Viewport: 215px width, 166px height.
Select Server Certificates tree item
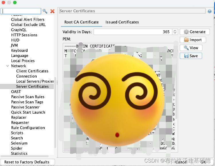tap(32, 86)
